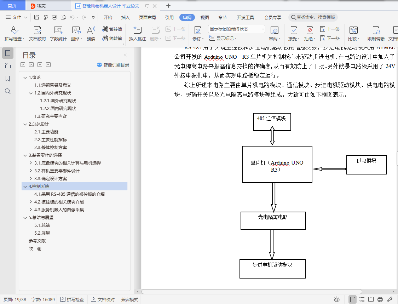
Task: Navigate to 4.1.采用 RS-485 通信 heading
Action: (69, 194)
